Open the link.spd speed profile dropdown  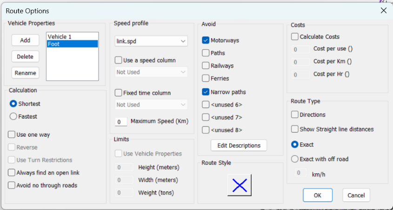tap(151, 42)
